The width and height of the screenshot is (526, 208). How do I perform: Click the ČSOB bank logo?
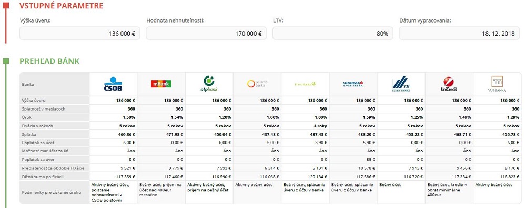pyautogui.click(x=113, y=84)
